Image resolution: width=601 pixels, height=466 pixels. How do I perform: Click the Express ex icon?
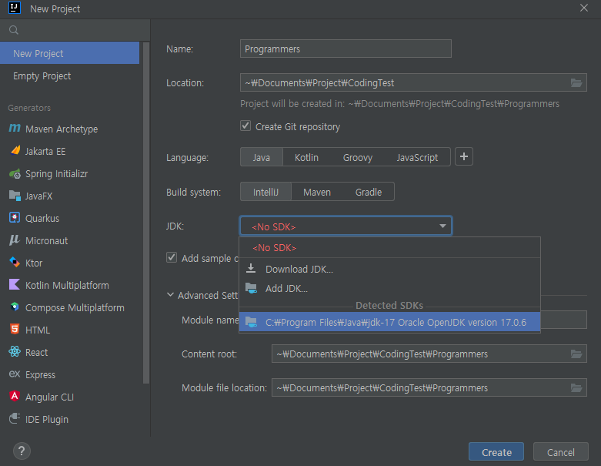click(15, 374)
